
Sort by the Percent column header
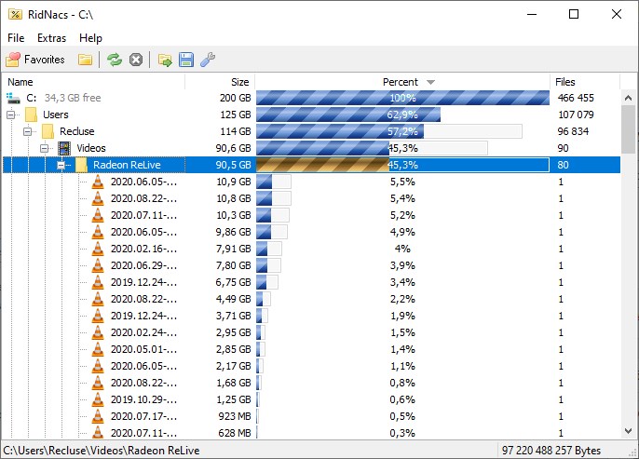(x=401, y=82)
